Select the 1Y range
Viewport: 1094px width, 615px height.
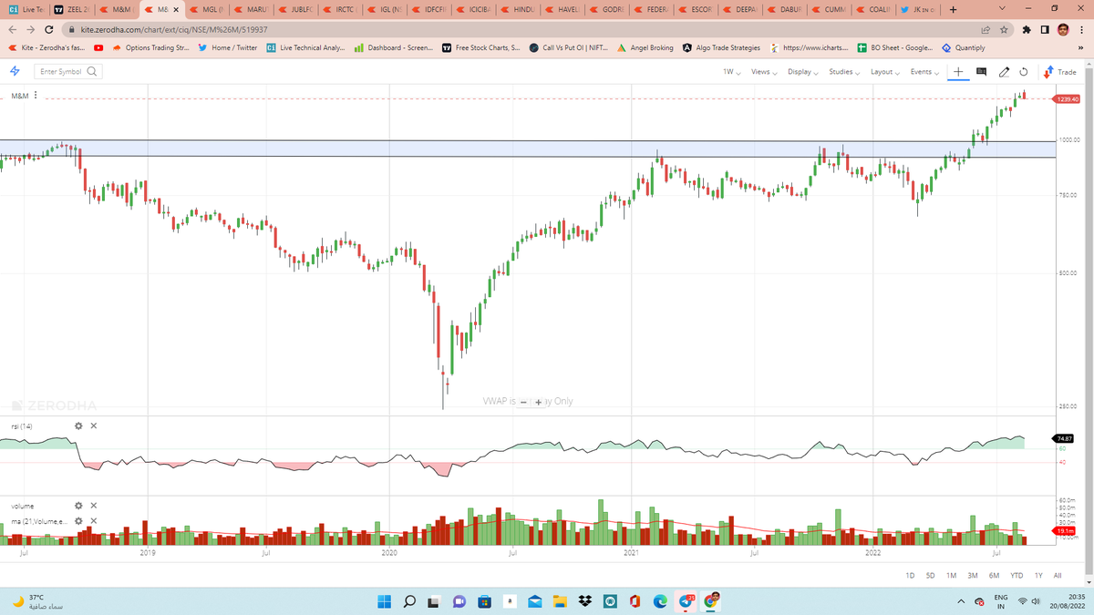click(x=1038, y=576)
